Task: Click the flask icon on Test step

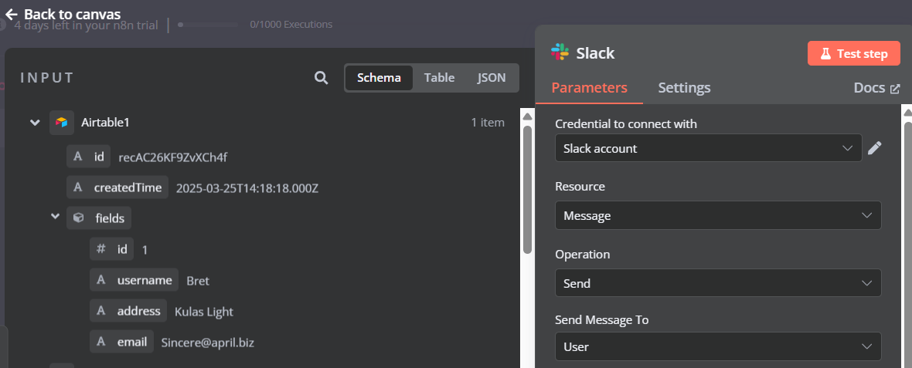Action: pos(825,54)
